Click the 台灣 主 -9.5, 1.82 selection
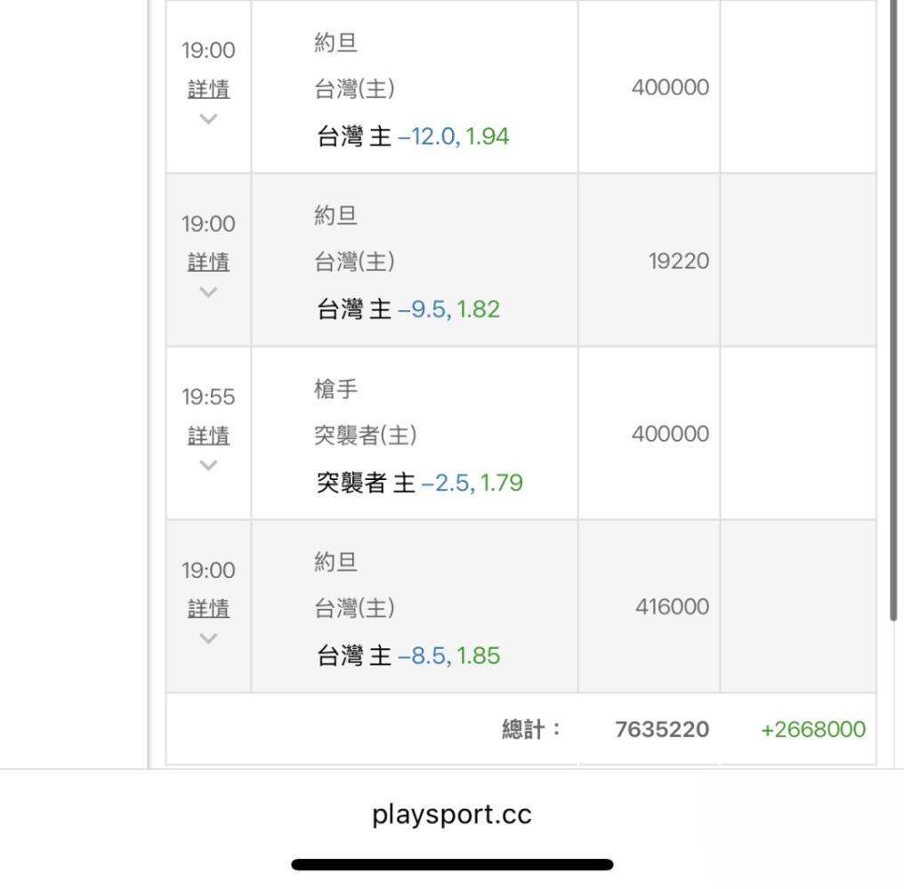The image size is (904, 889). pyautogui.click(x=408, y=310)
